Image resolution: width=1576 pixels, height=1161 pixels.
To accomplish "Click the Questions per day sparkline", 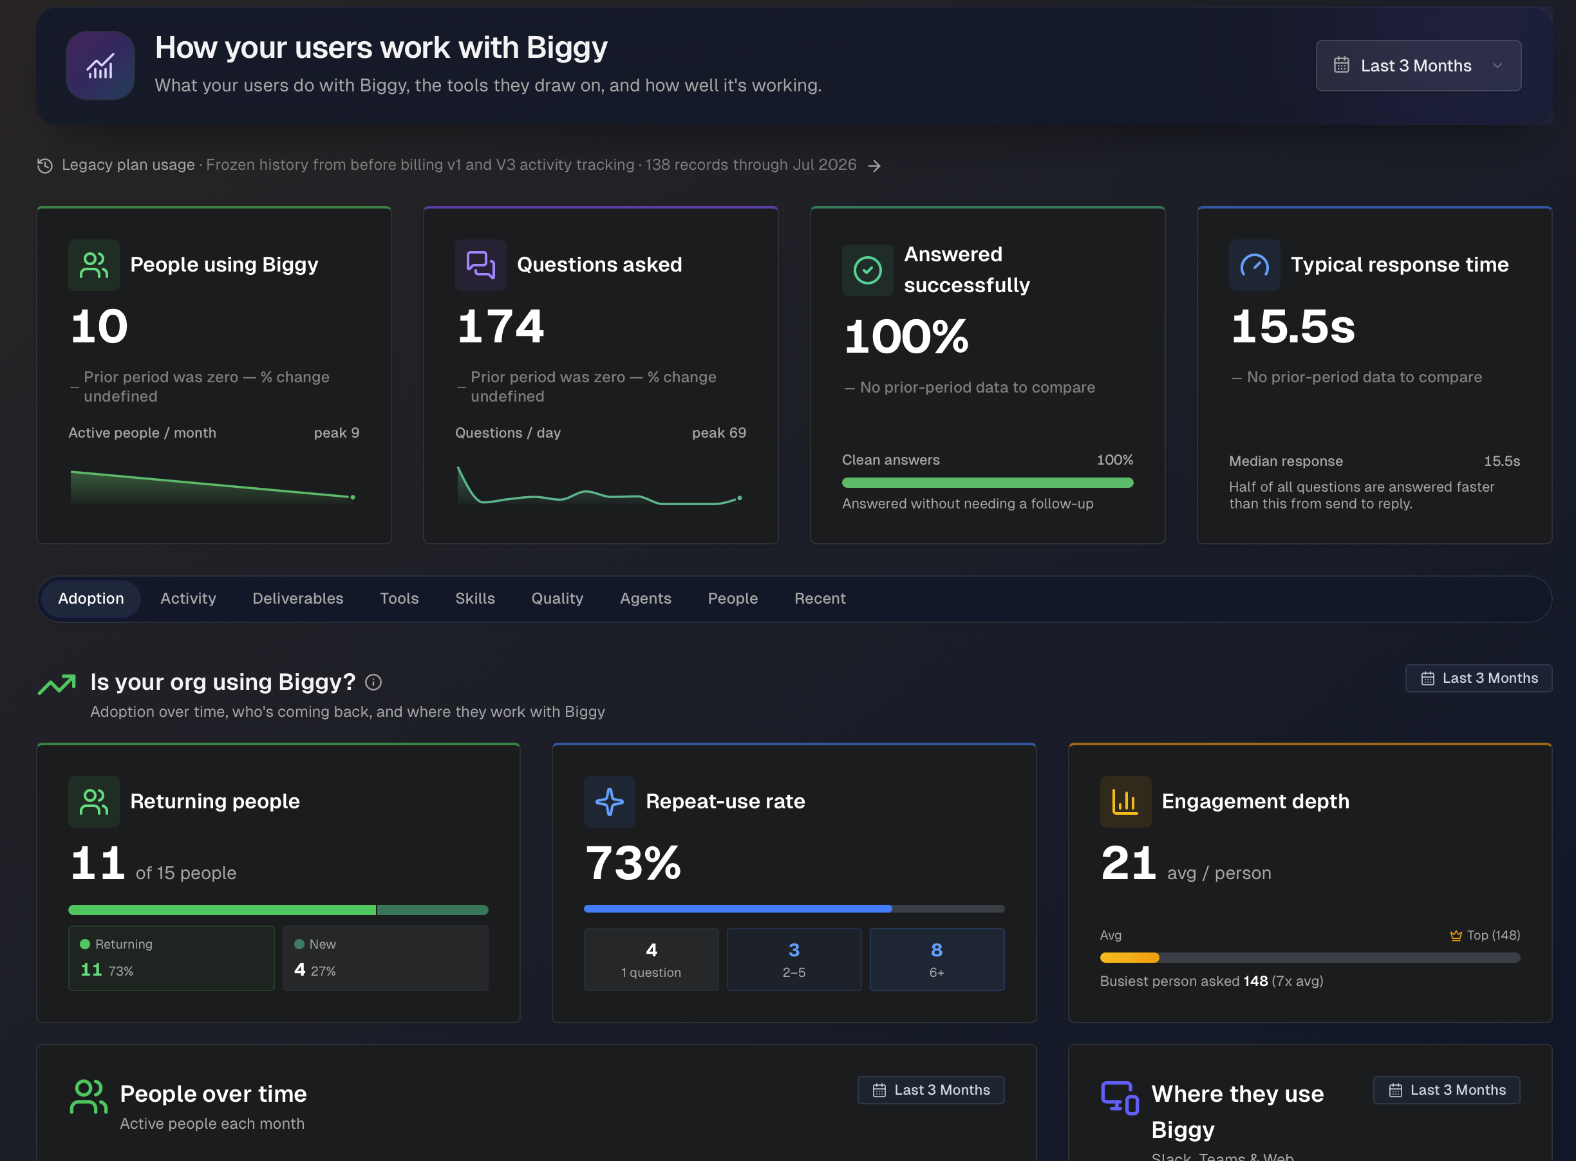I will tap(599, 486).
